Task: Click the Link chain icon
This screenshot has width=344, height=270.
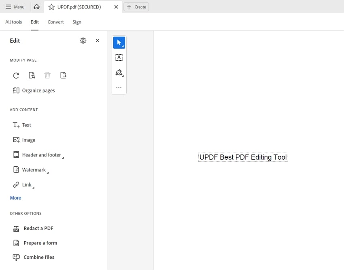Action: click(x=16, y=185)
